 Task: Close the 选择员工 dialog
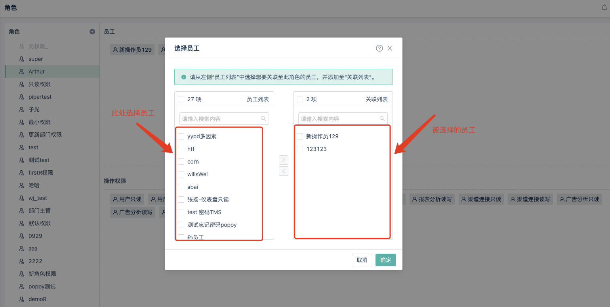(390, 48)
